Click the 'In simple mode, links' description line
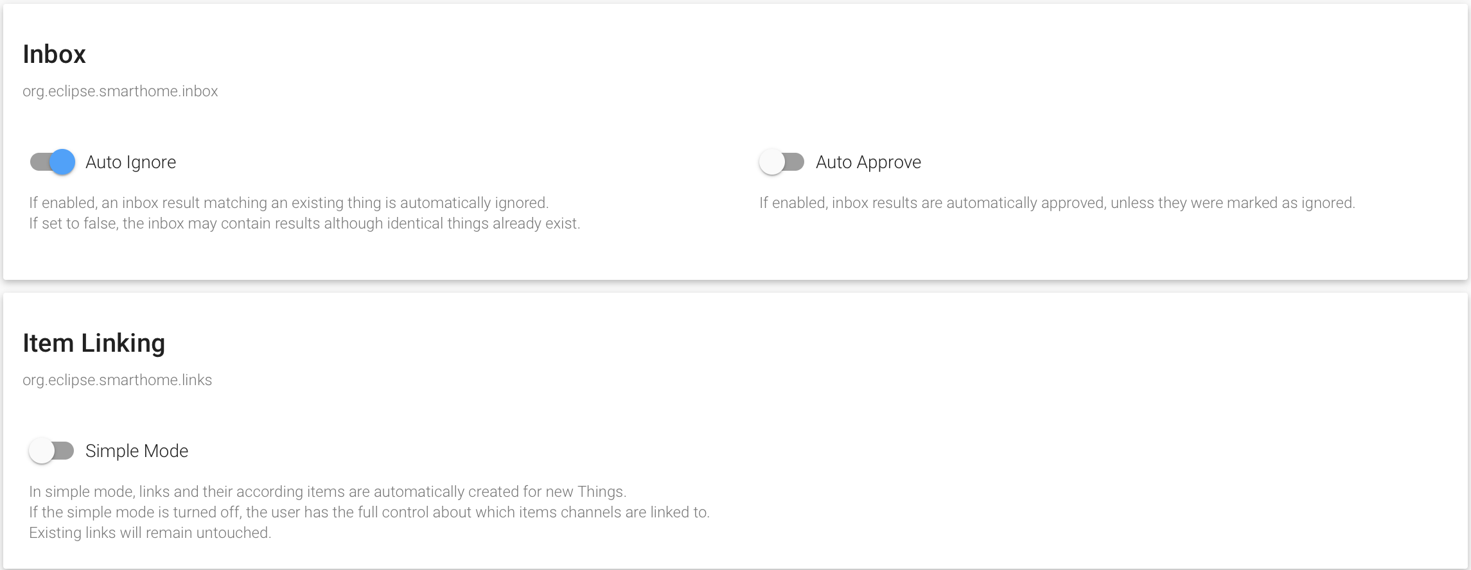Screen dimensions: 1471x570 coord(328,492)
